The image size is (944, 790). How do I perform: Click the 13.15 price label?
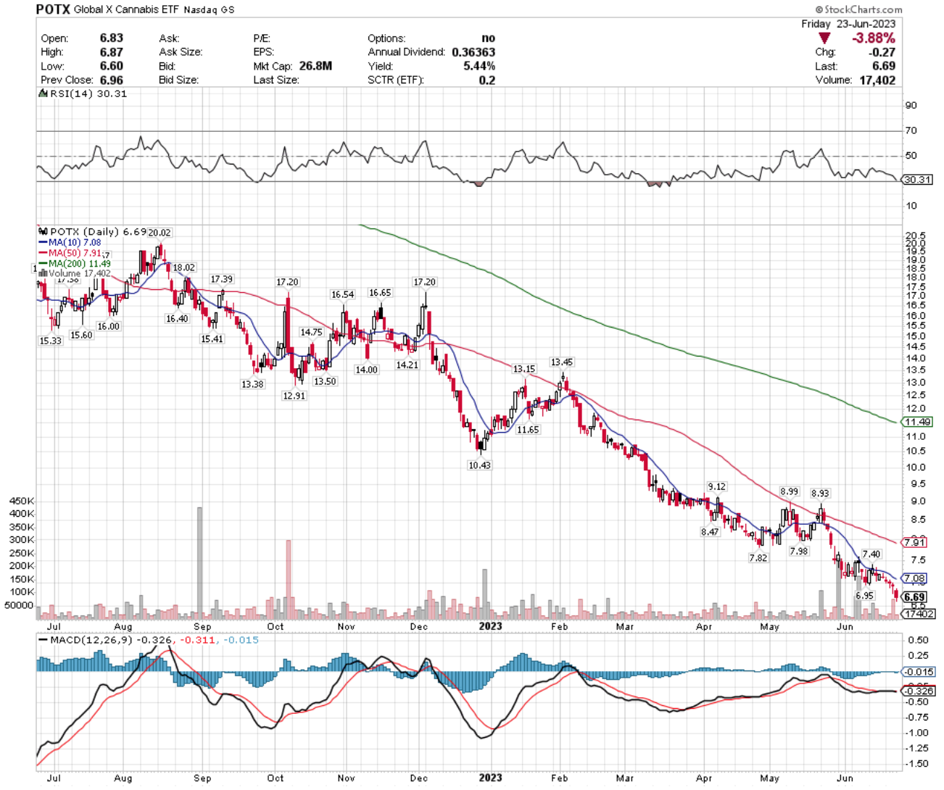pyautogui.click(x=524, y=369)
